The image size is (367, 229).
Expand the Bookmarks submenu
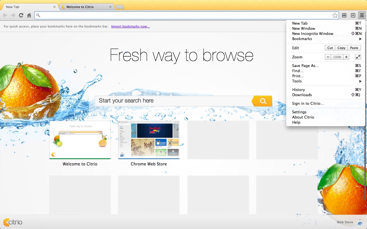pos(326,39)
